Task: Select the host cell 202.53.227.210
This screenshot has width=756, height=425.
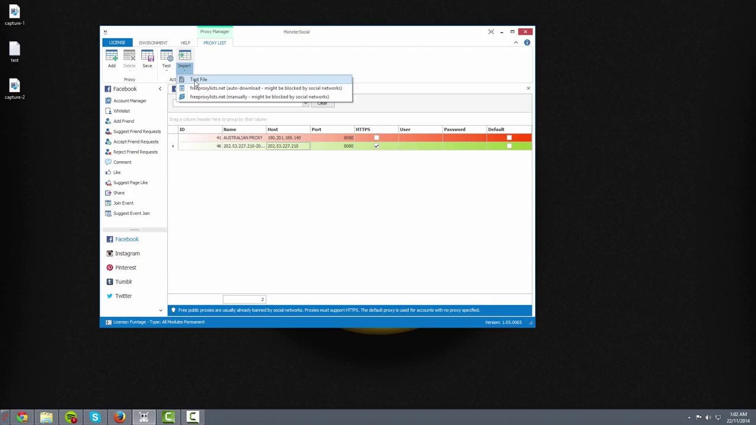Action: pyautogui.click(x=287, y=146)
